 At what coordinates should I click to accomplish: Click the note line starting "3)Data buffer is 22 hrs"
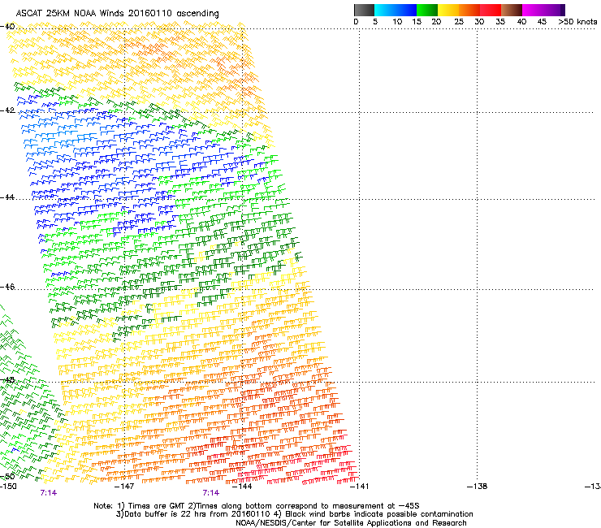[294, 514]
